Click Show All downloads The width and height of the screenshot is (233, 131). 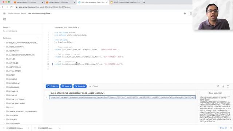pyautogui.click(x=223, y=128)
